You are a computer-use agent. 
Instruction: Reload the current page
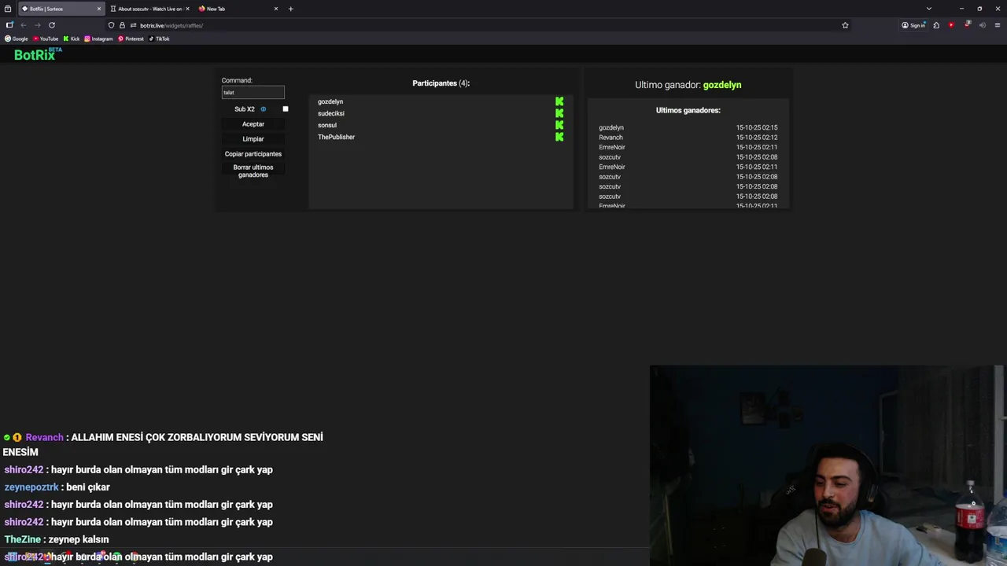click(52, 25)
